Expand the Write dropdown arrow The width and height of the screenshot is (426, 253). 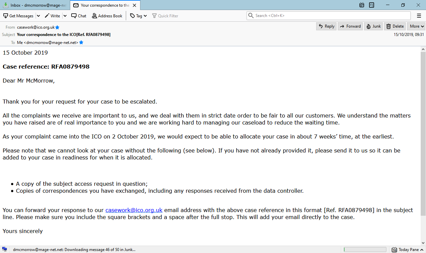coord(65,16)
